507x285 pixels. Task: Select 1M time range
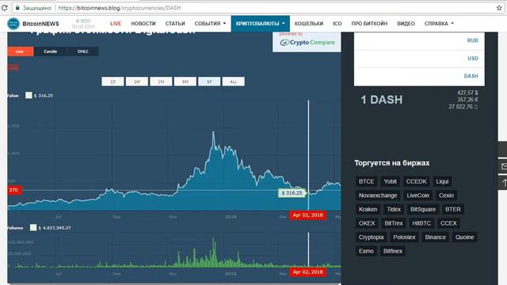click(161, 82)
